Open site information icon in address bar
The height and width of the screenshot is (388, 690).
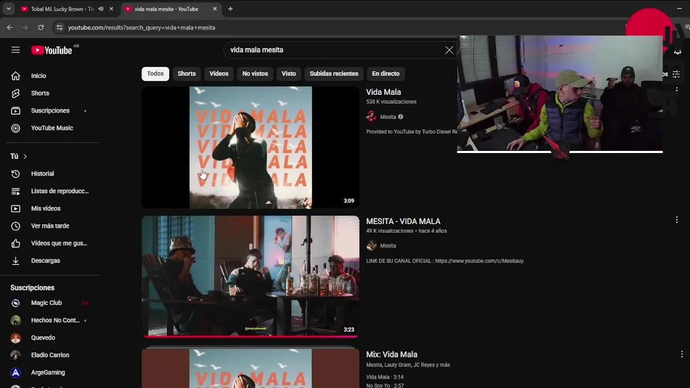(59, 27)
